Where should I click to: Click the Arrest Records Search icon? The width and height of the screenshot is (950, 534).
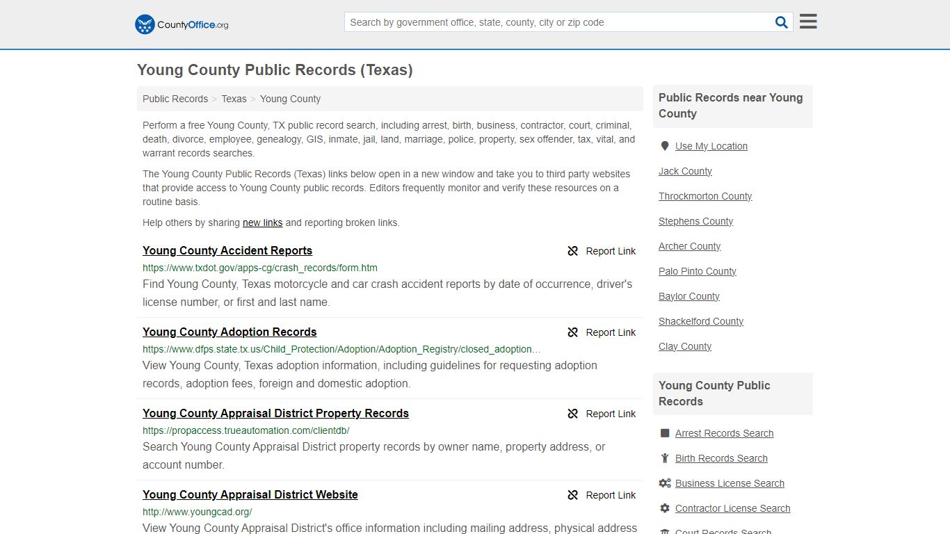click(x=665, y=433)
